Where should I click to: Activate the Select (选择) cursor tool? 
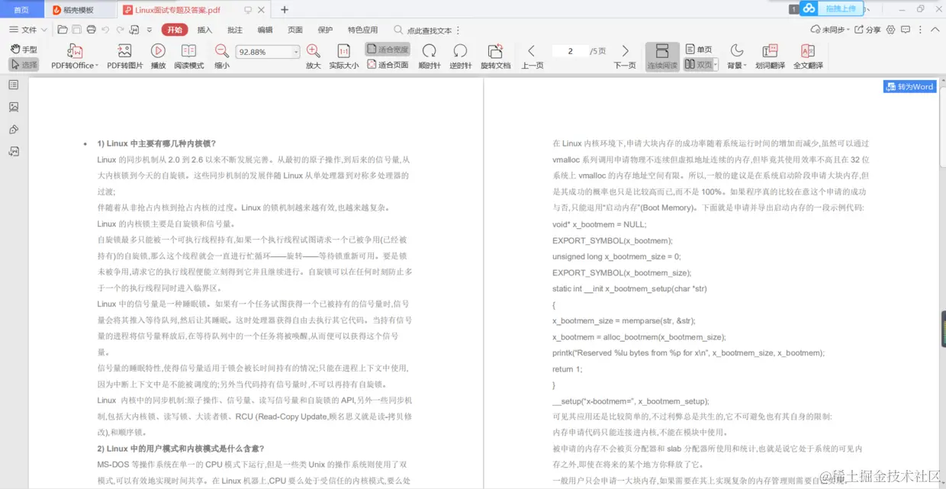(x=23, y=65)
